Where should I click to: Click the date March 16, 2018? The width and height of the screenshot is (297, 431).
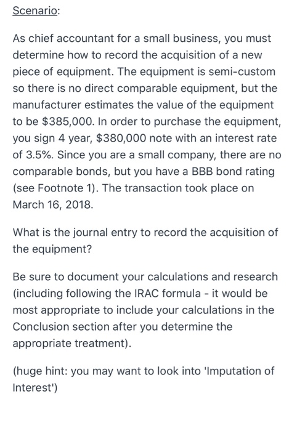[x=53, y=205]
